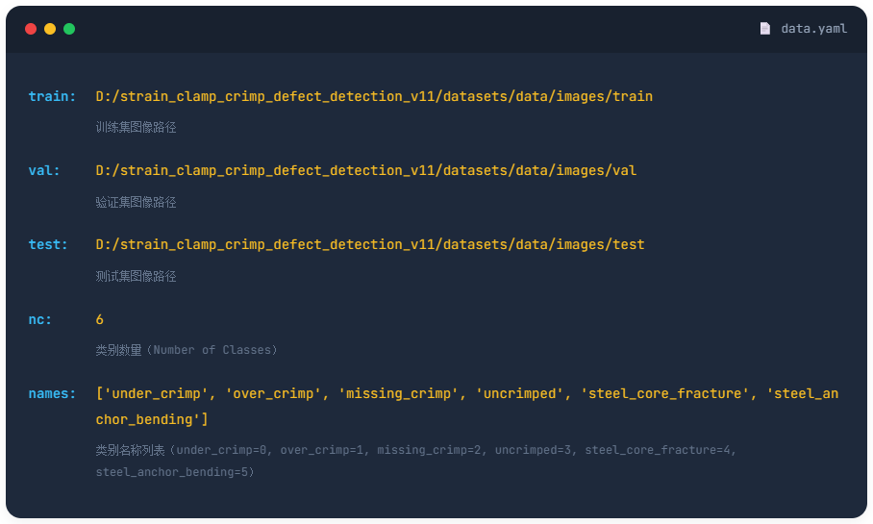Click the 'names:' key
This screenshot has width=873, height=524.
[x=52, y=393]
